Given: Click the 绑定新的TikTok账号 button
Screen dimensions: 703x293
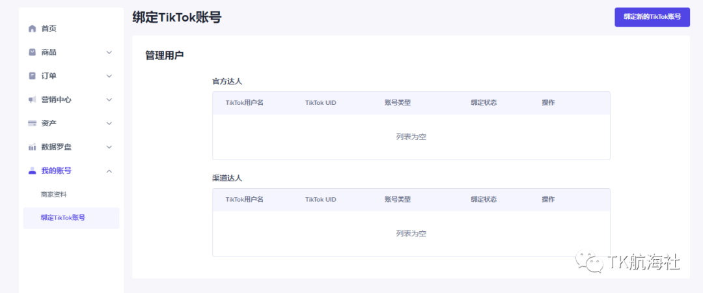Looking at the screenshot, I should click(652, 17).
